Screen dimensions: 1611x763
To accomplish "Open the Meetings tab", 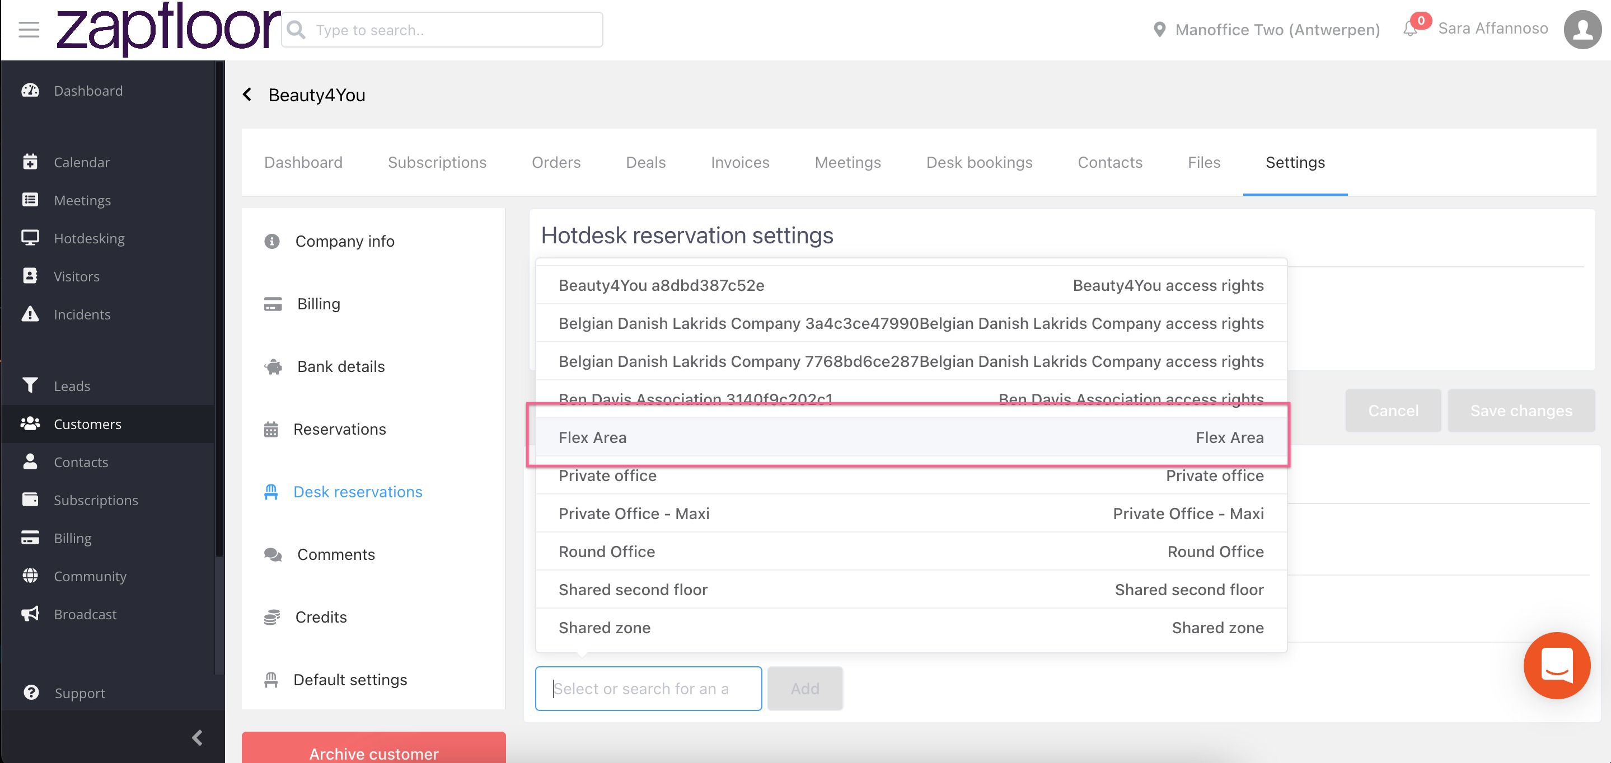I will tap(847, 162).
